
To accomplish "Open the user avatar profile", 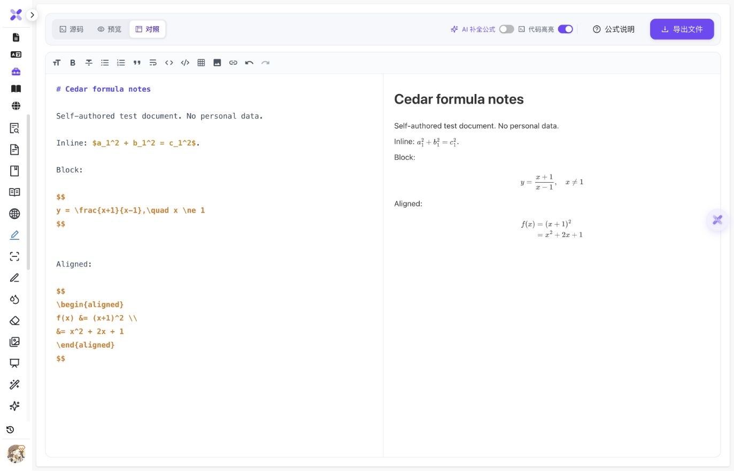I will pos(16,454).
